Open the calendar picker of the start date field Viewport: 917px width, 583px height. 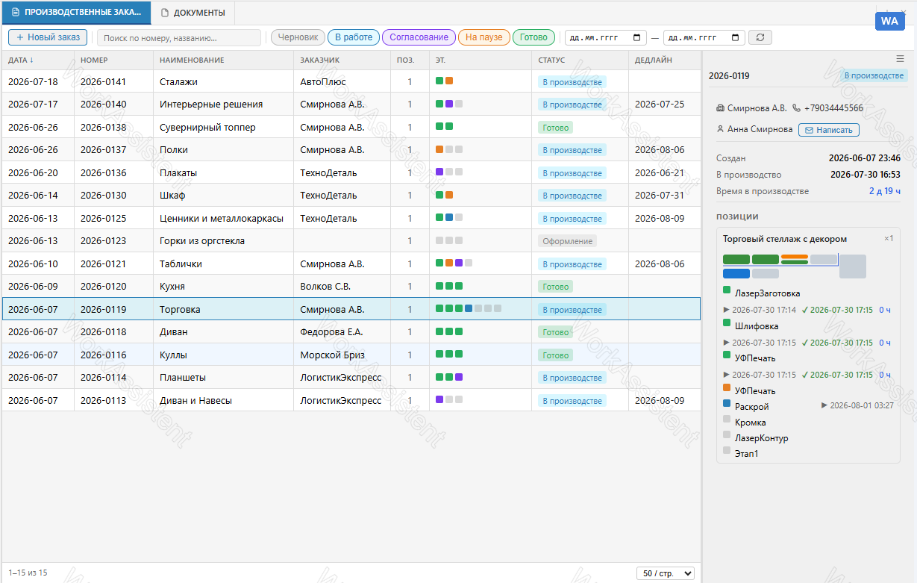coord(637,37)
